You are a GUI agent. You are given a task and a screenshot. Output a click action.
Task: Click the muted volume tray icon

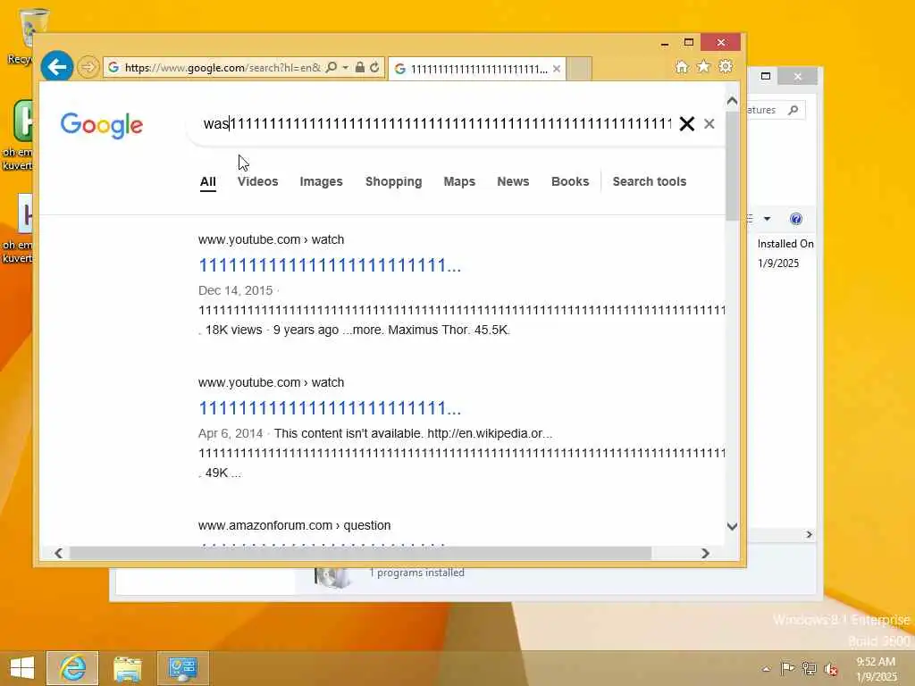pyautogui.click(x=830, y=669)
